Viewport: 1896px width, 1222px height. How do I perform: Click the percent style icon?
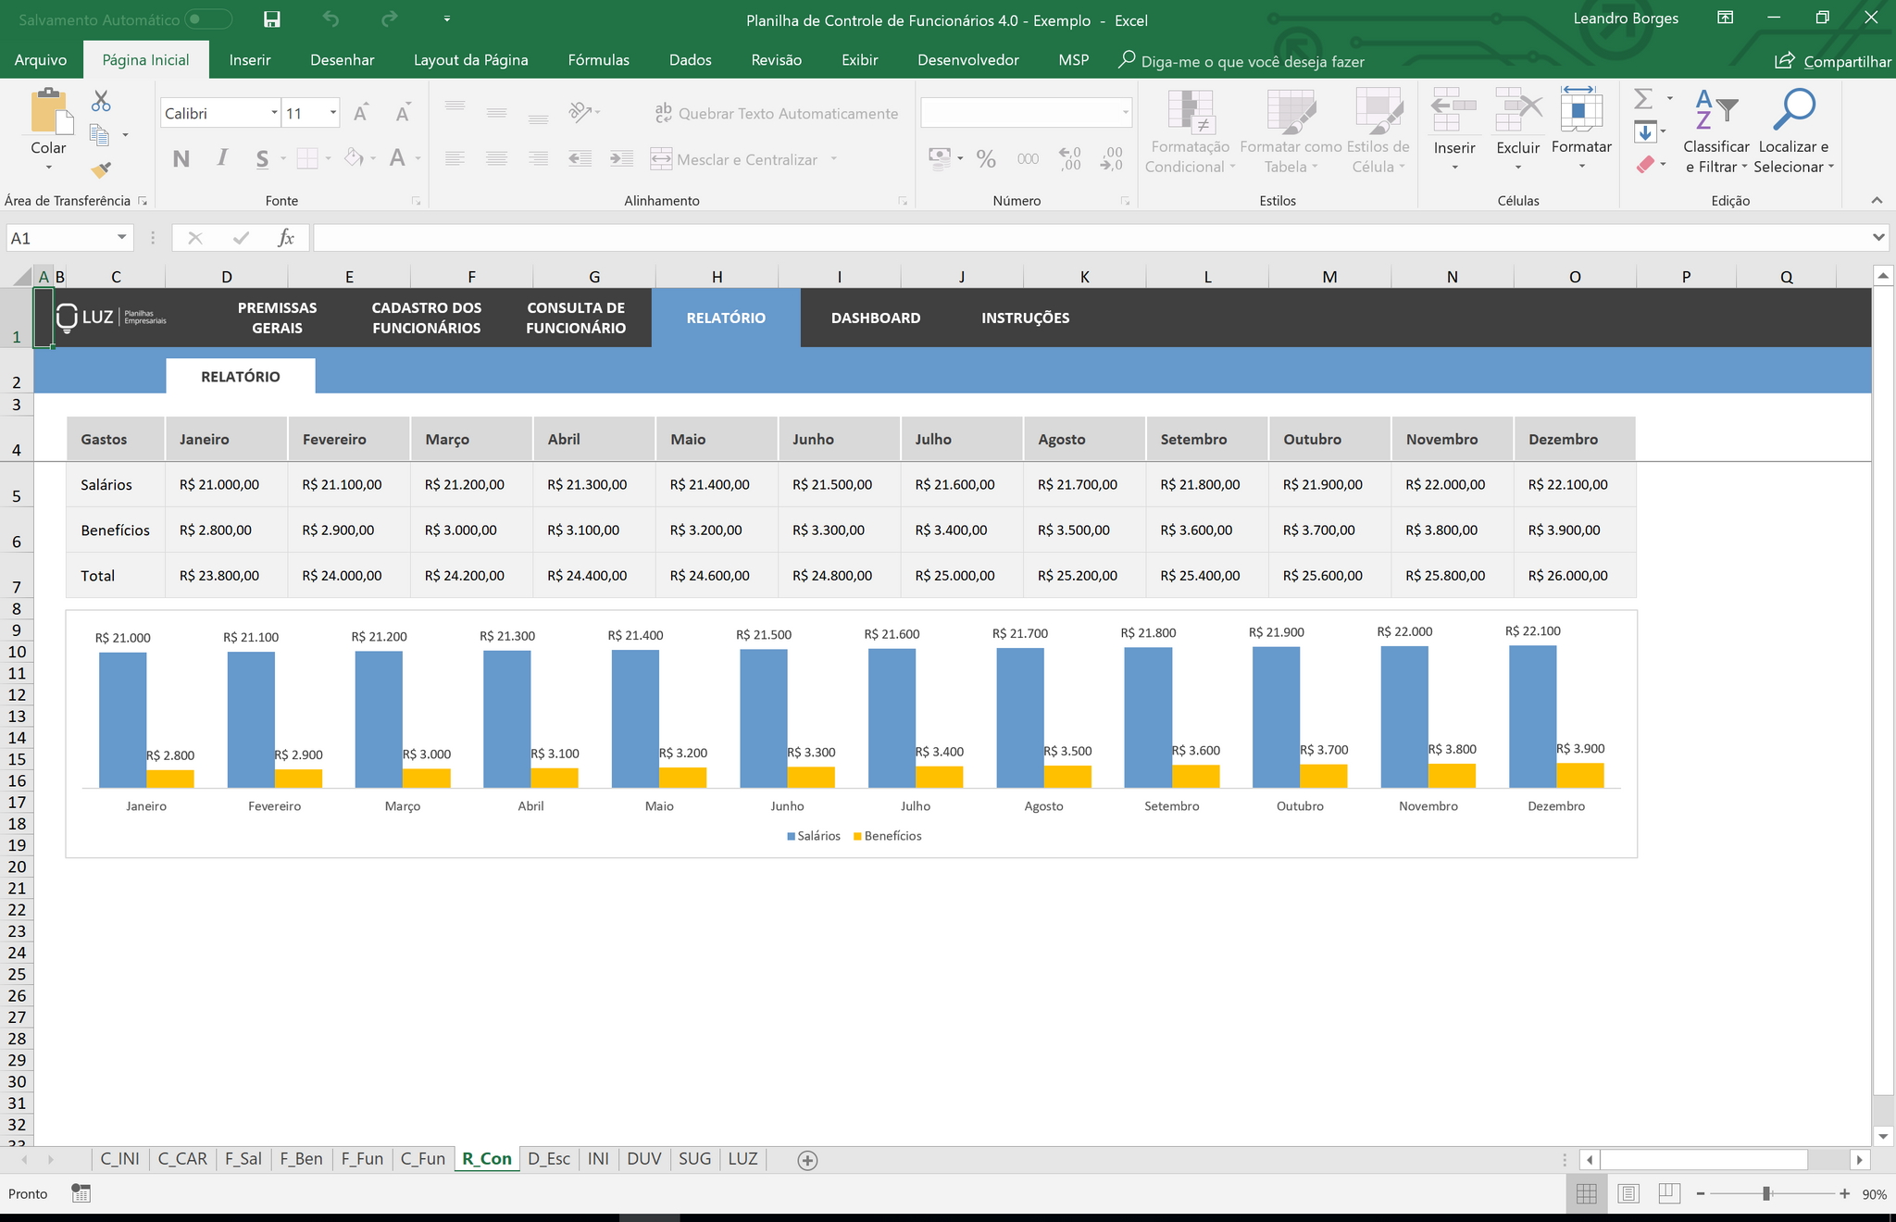[x=986, y=159]
